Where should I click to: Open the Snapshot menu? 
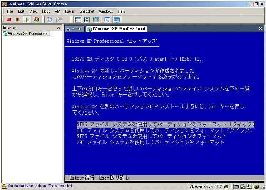tap(87, 11)
